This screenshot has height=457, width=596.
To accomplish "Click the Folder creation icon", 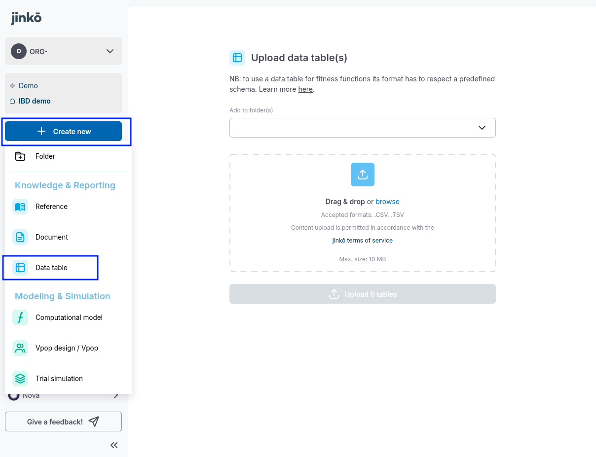I will pos(20,156).
